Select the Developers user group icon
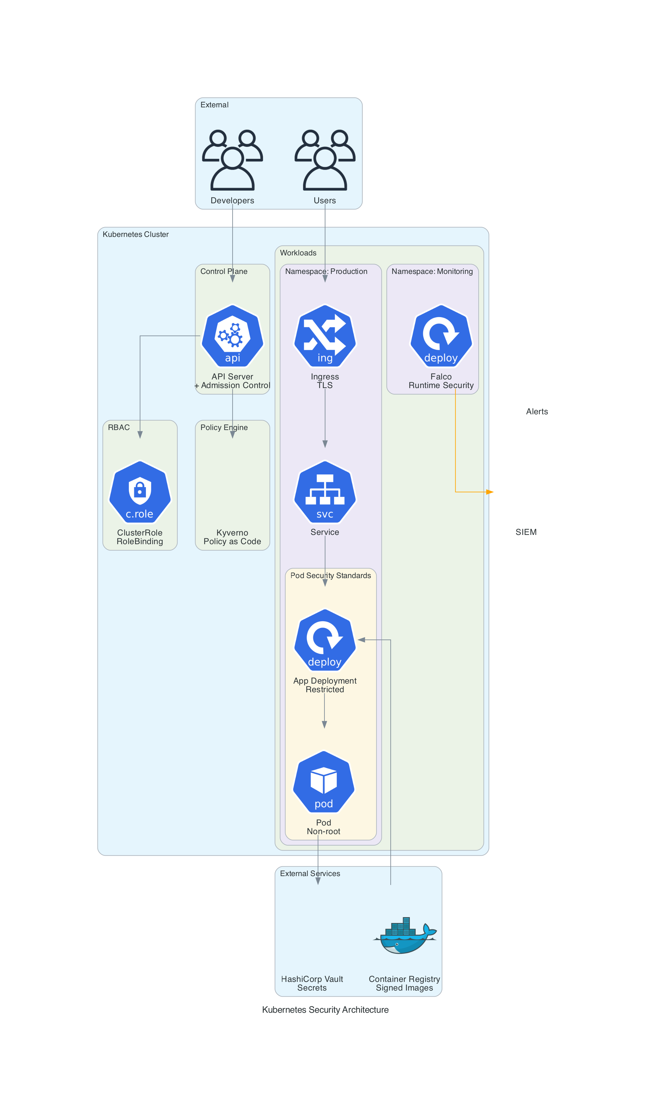 tap(232, 159)
